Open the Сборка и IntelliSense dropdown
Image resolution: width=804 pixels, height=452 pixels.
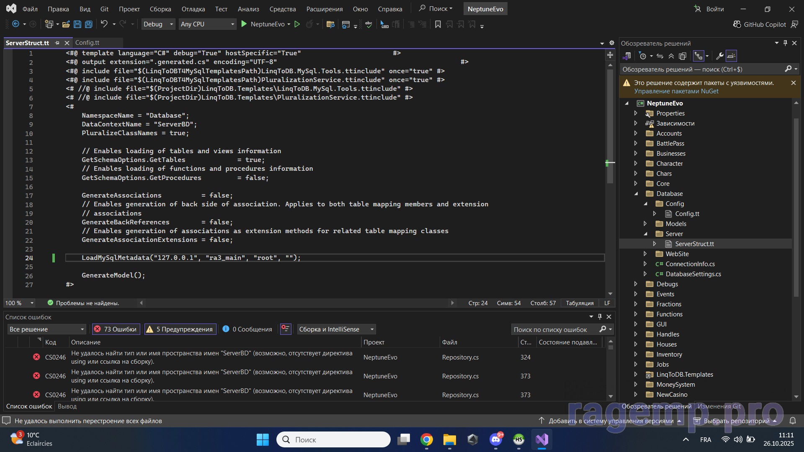point(336,329)
